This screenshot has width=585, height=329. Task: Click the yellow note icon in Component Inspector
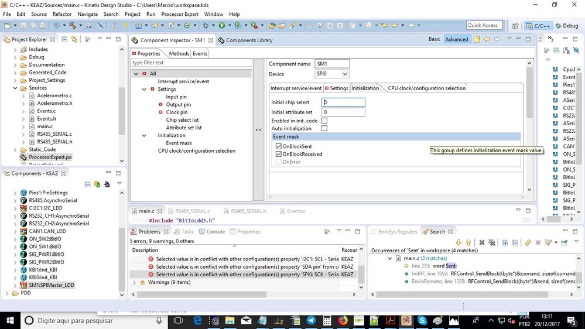pos(477,39)
